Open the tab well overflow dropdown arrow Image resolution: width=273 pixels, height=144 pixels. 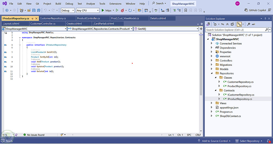[x=198, y=24]
